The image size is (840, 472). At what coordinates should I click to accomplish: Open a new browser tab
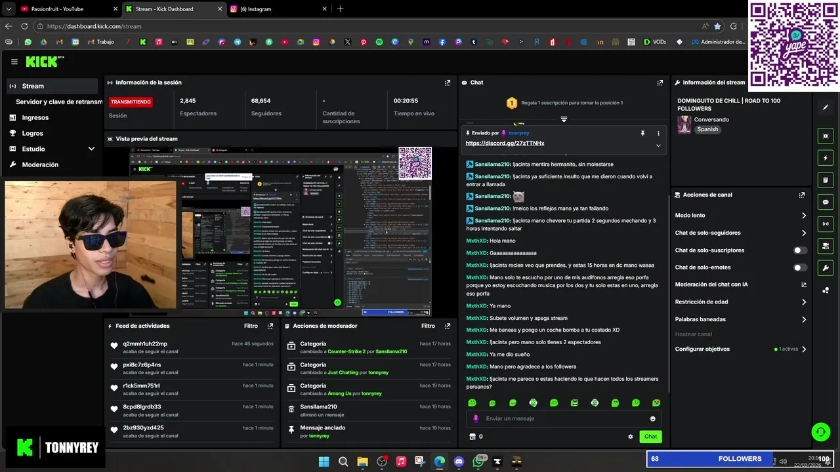pyautogui.click(x=340, y=9)
